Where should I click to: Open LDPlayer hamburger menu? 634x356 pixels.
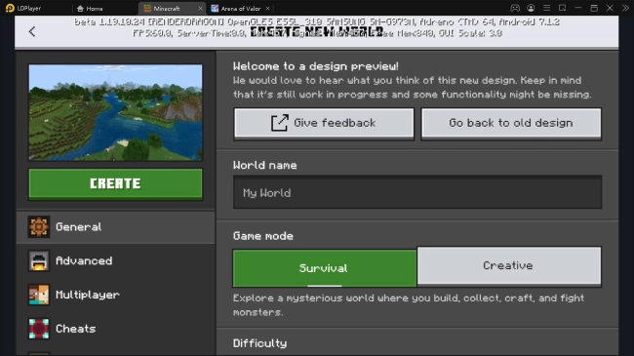coord(546,8)
